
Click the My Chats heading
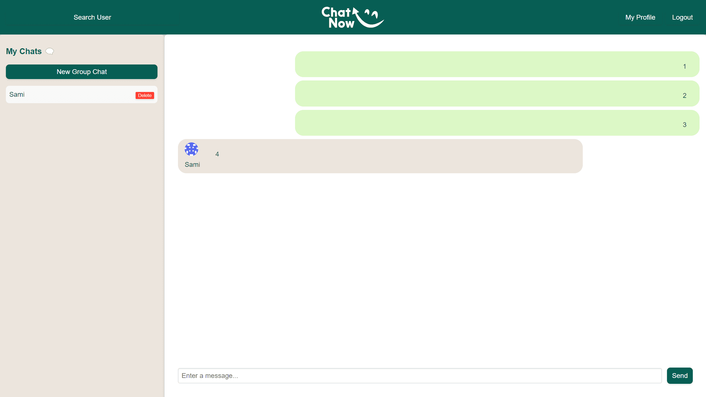(x=24, y=51)
